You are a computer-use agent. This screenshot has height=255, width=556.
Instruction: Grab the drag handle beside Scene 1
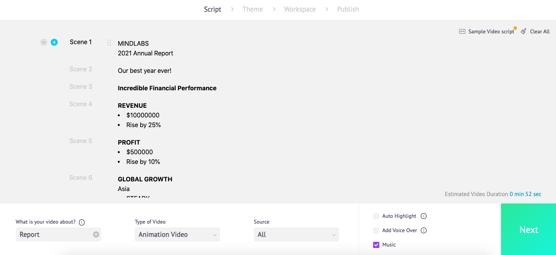point(109,43)
